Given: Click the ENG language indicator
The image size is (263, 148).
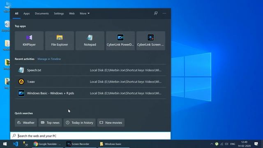Looking at the screenshot, I should pos(233,144).
